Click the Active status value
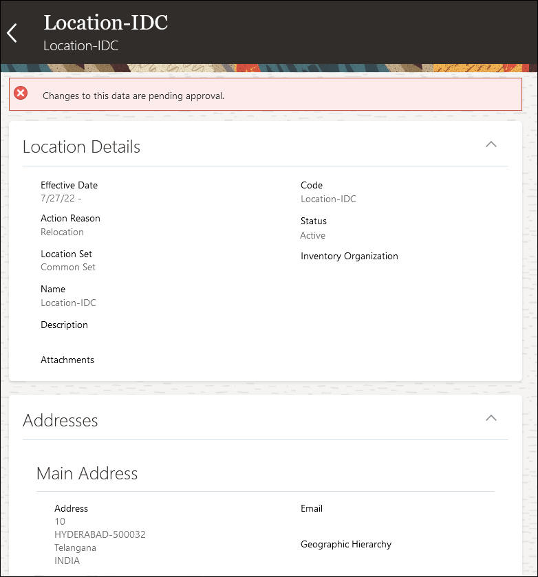This screenshot has height=577, width=538. 312,235
